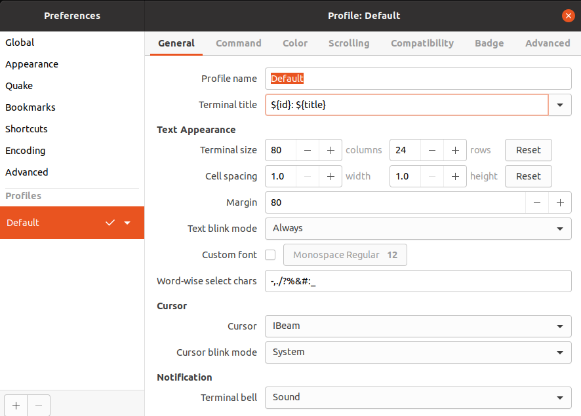Click the remove profile minus icon
Image resolution: width=581 pixels, height=416 pixels.
(39, 406)
